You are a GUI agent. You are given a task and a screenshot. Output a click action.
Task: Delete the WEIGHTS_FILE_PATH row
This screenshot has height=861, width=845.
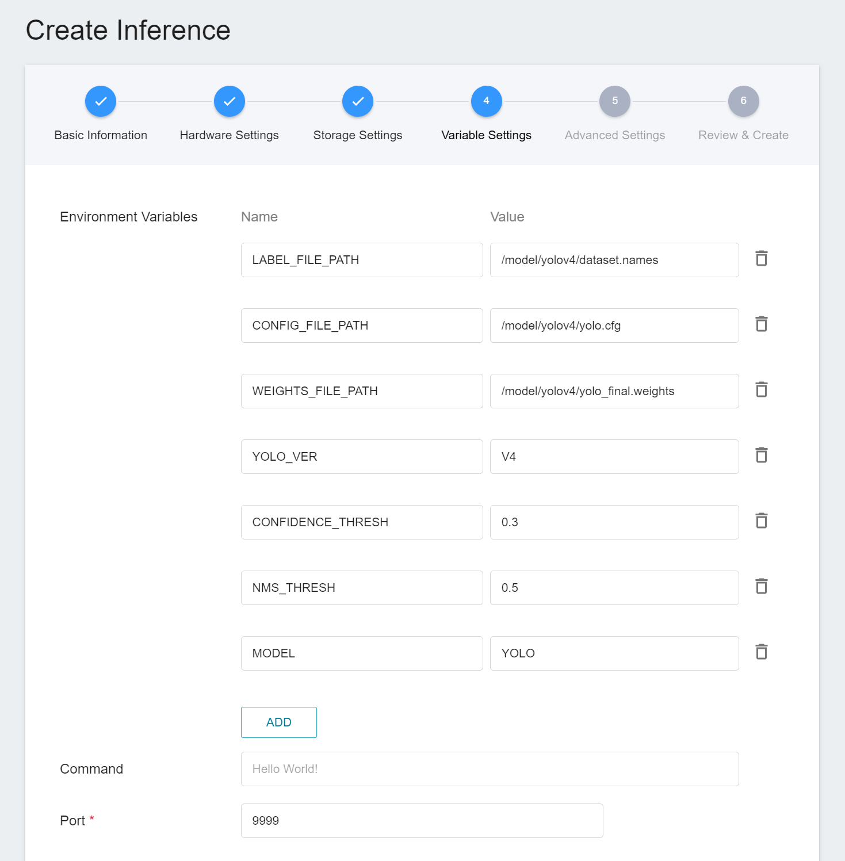pyautogui.click(x=762, y=390)
